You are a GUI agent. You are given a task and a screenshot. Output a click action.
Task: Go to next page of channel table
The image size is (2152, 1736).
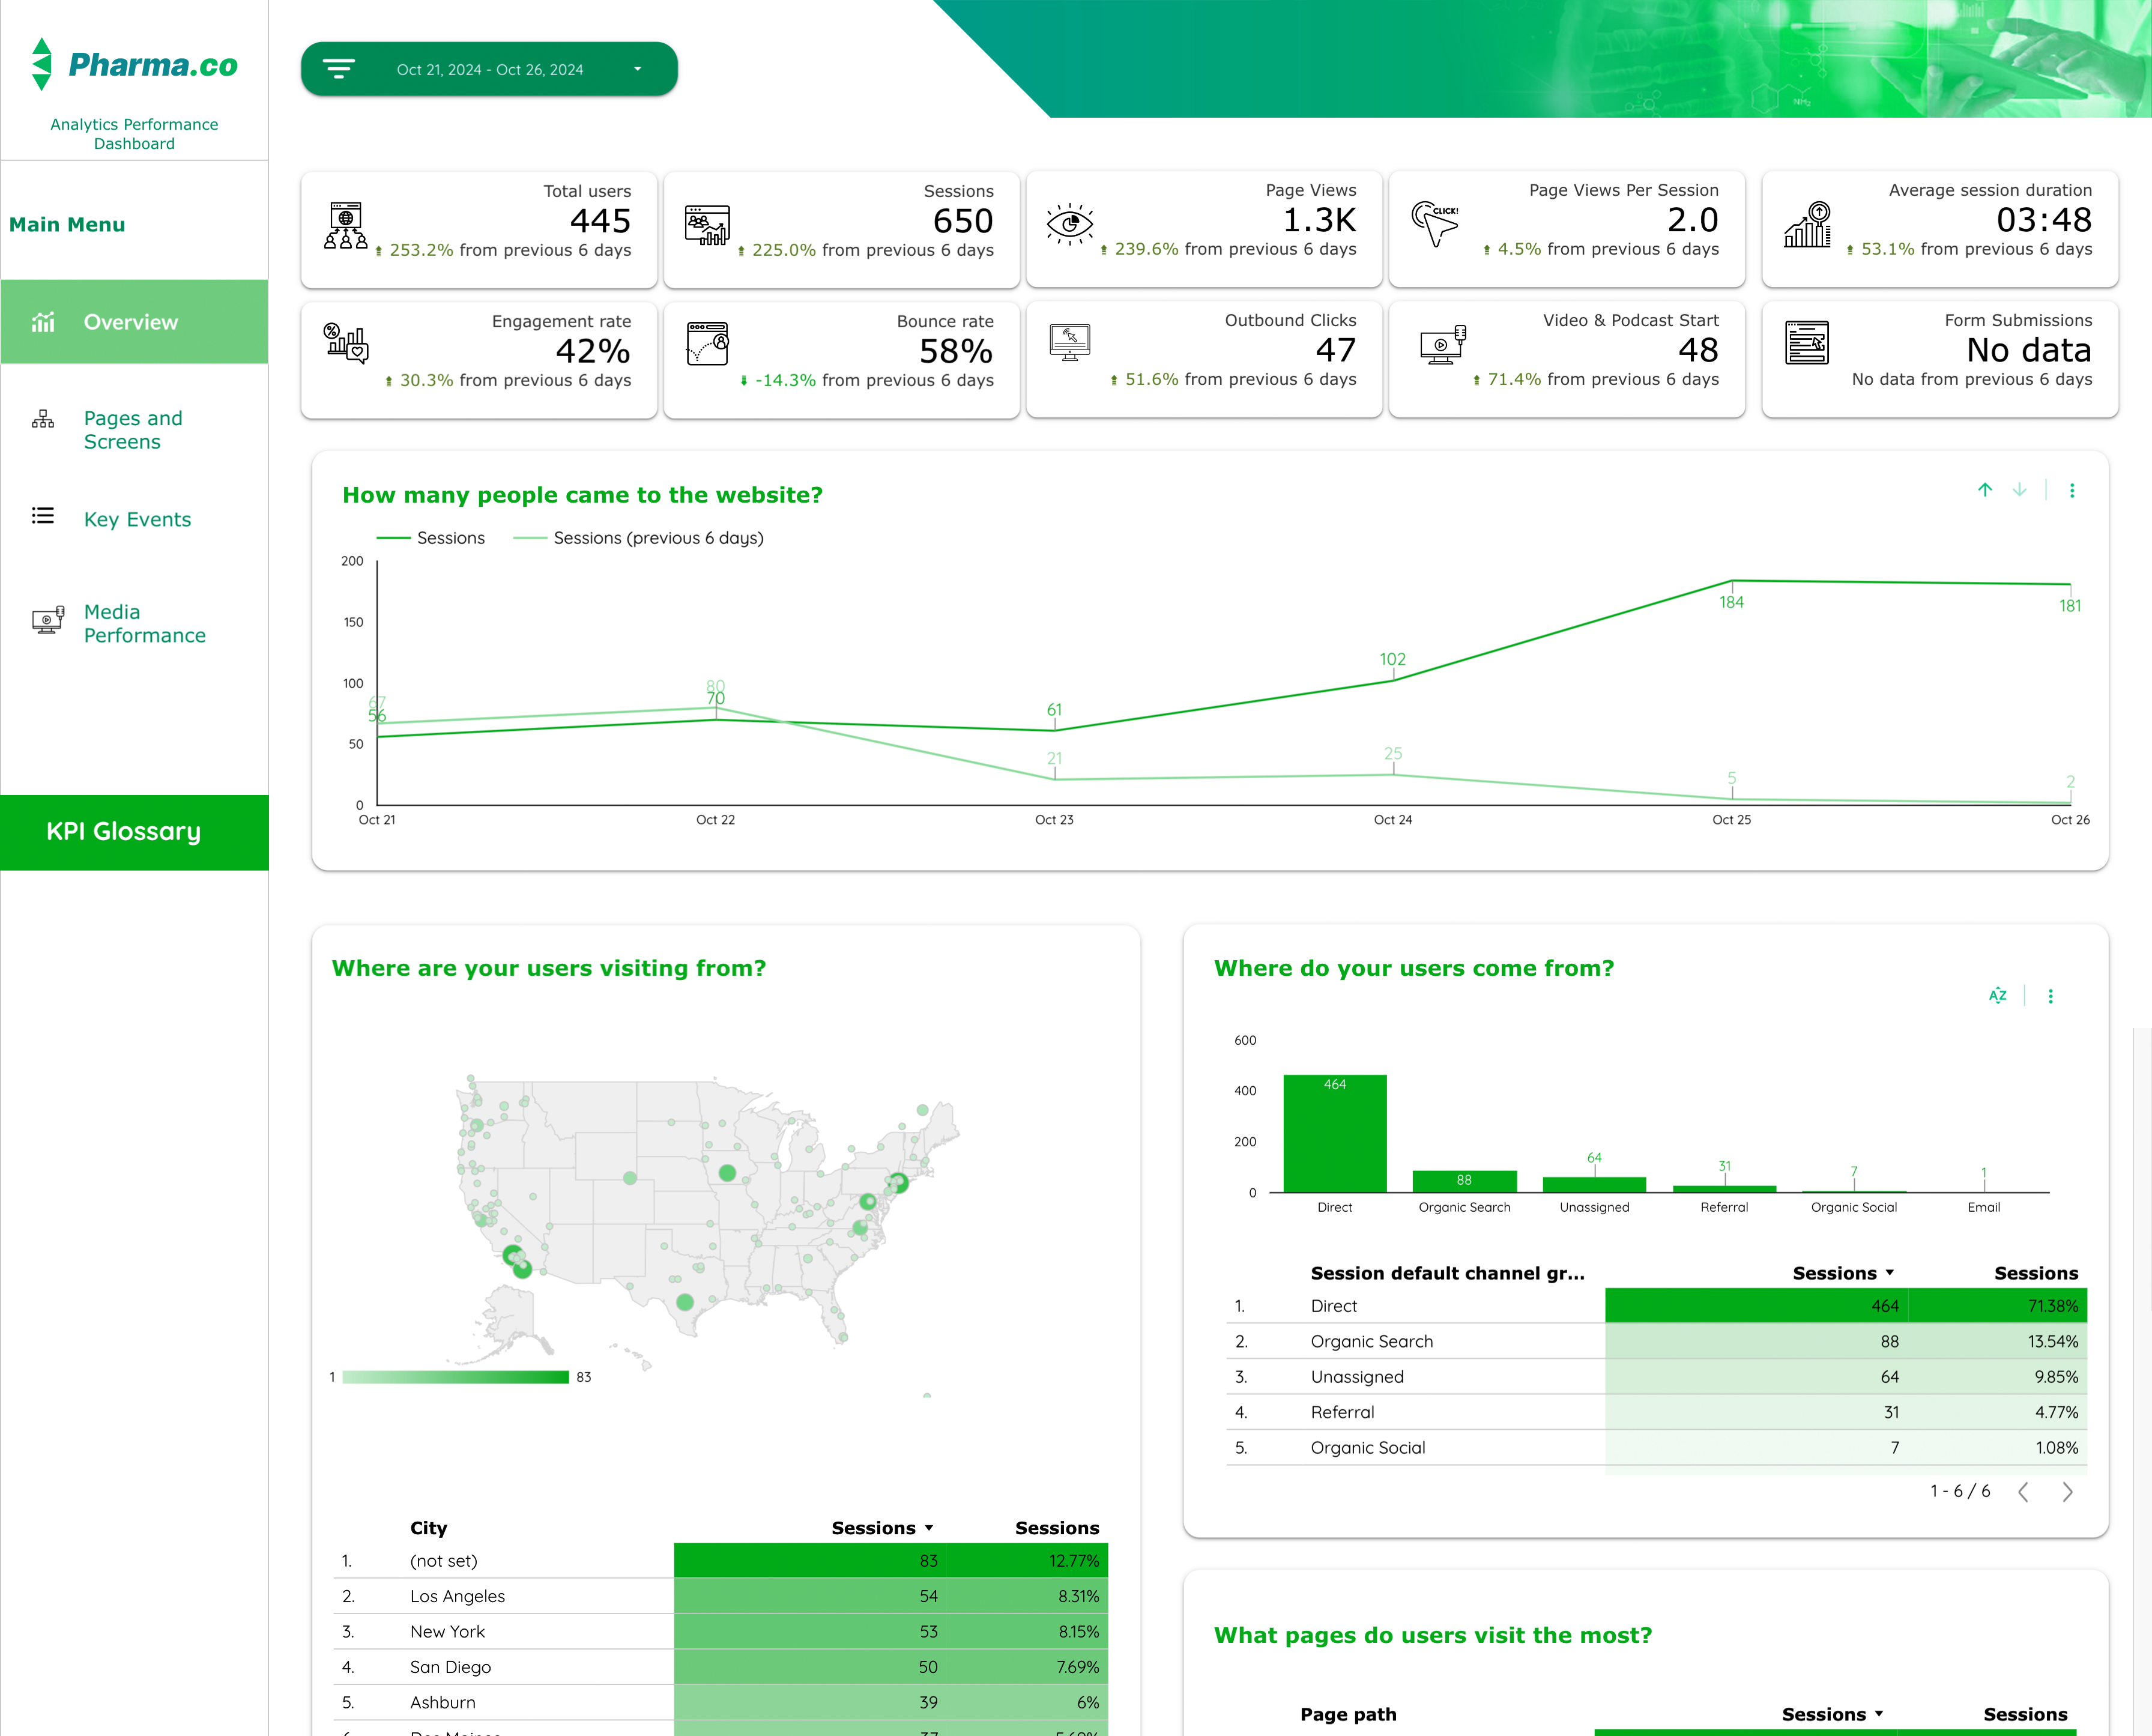pos(2068,1492)
